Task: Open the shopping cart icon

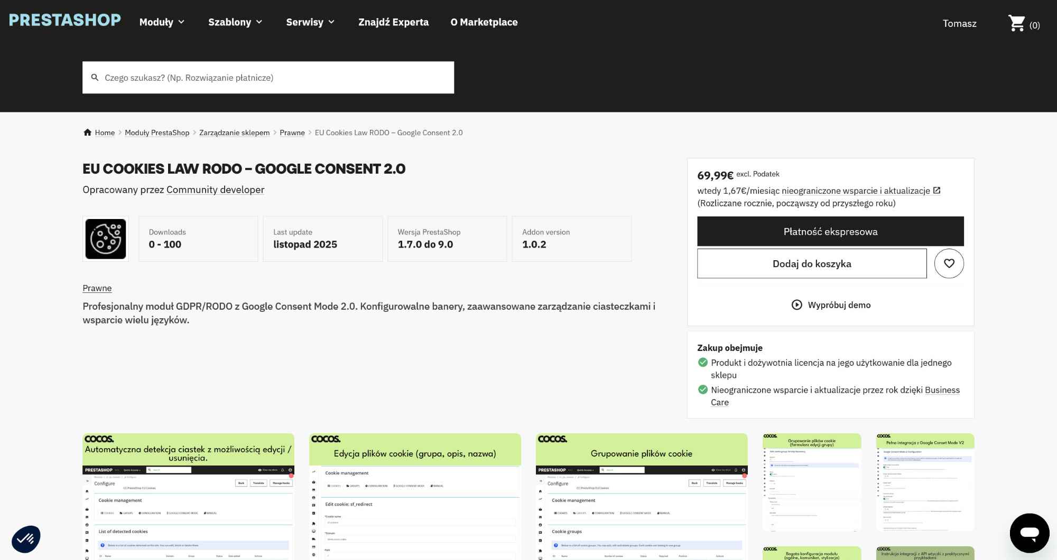Action: coord(1016,23)
